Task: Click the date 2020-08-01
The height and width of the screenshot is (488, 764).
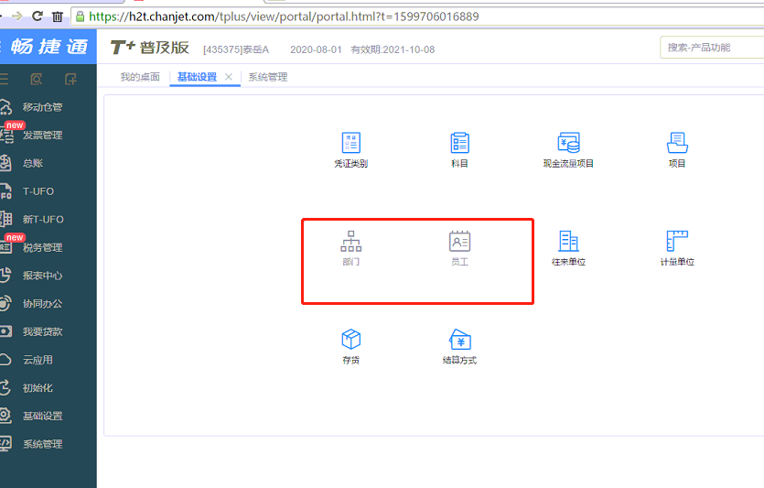Action: click(316, 49)
